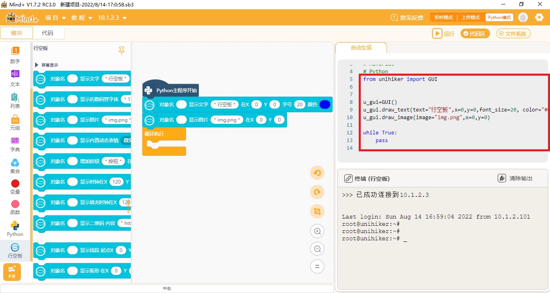Viewport: 550px width, 293px height.
Task: Click the terminal prompt cursor line
Action: tap(374, 239)
